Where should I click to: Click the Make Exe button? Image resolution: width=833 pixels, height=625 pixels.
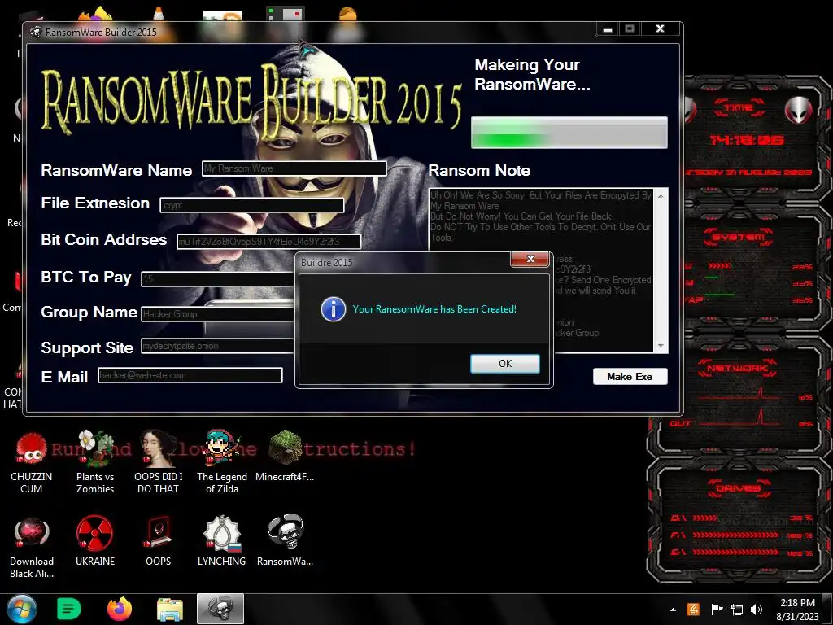[630, 376]
